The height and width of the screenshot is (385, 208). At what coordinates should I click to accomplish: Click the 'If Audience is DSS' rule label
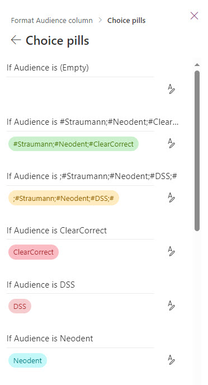pos(41,285)
